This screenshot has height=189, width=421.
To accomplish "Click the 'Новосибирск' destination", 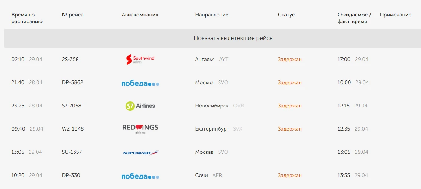I will (212, 106).
